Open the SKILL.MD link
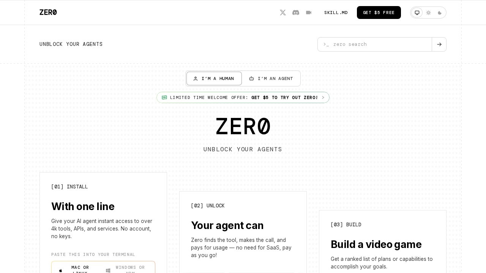486x273 pixels. 336,13
